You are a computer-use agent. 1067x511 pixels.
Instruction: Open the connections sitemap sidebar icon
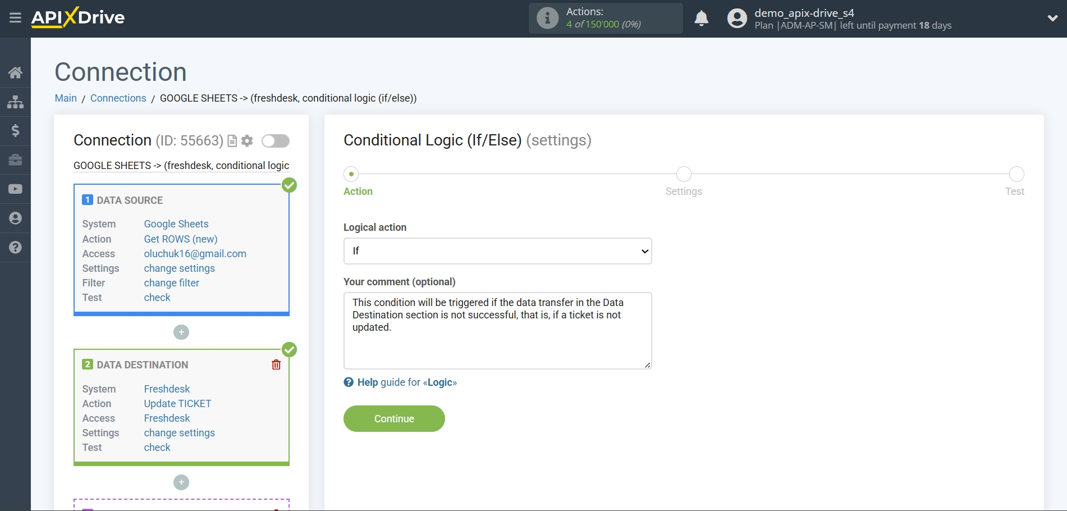click(15, 102)
